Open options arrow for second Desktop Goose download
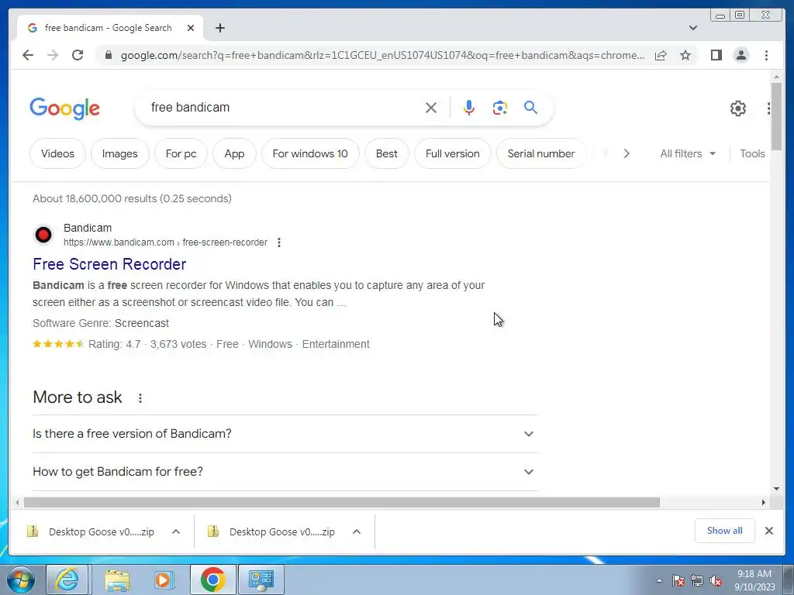Screen dimensions: 794x595 pyautogui.click(x=357, y=531)
